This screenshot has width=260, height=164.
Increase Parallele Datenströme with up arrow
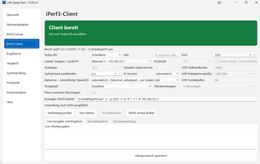[173, 67]
